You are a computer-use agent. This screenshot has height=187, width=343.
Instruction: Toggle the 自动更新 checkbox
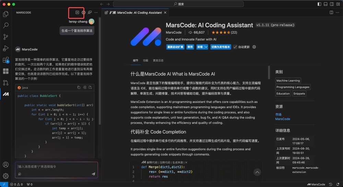click(235, 47)
